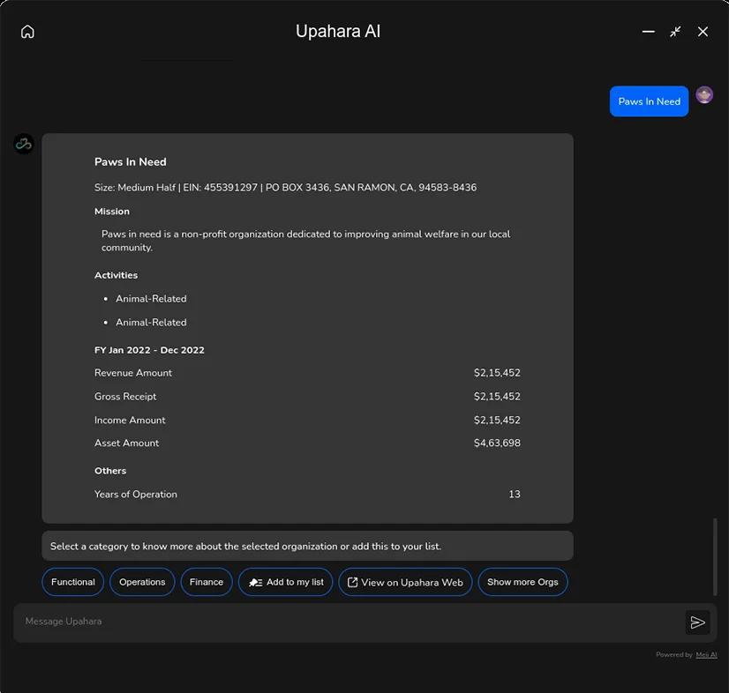The height and width of the screenshot is (693, 729).
Task: Show more Orgs
Action: (522, 582)
